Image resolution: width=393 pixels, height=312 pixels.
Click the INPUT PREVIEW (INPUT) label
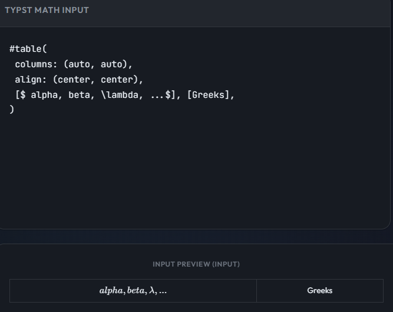(x=196, y=264)
